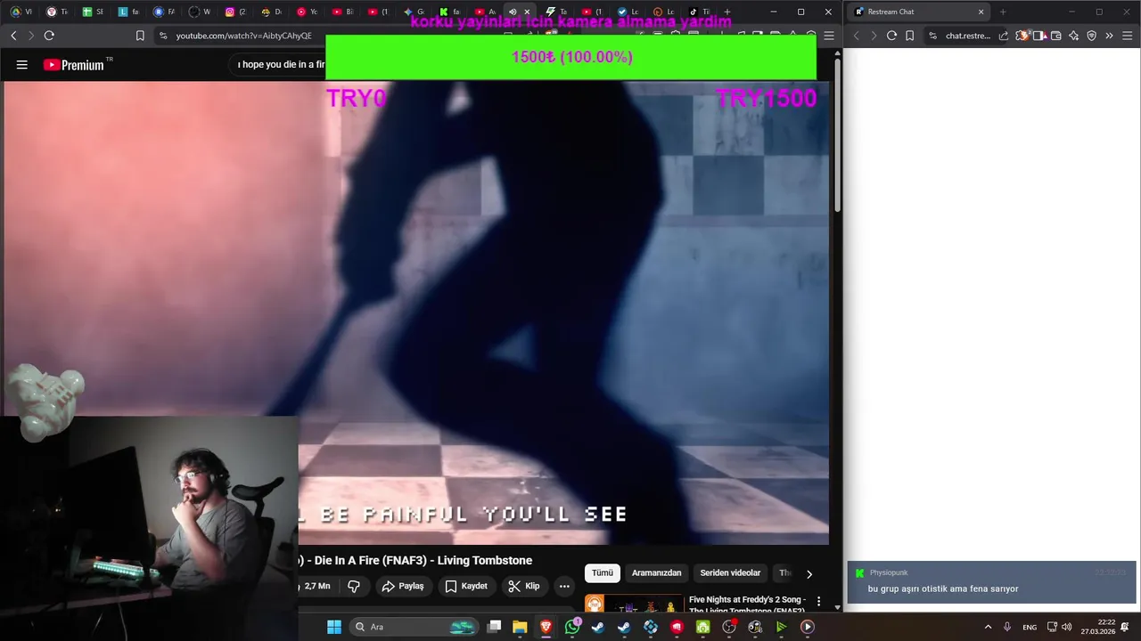The image size is (1141, 641).
Task: Click the Paylaş share button
Action: click(x=403, y=586)
